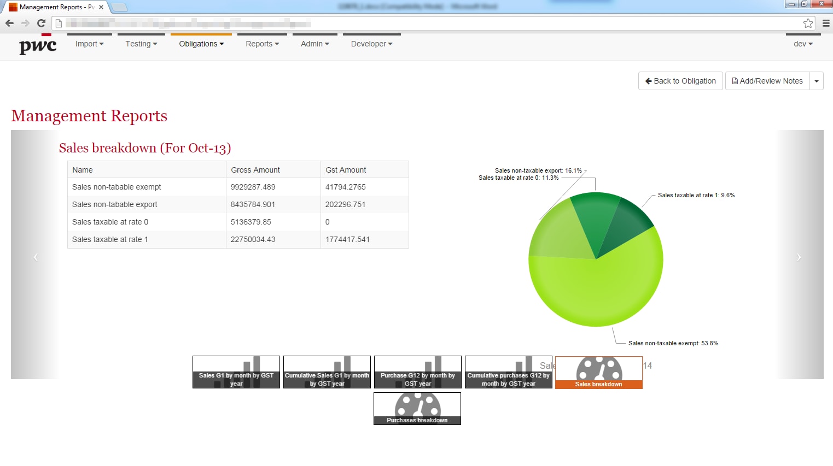Select Sales G1 by month thumbnail
Image resolution: width=833 pixels, height=466 pixels.
(x=236, y=372)
